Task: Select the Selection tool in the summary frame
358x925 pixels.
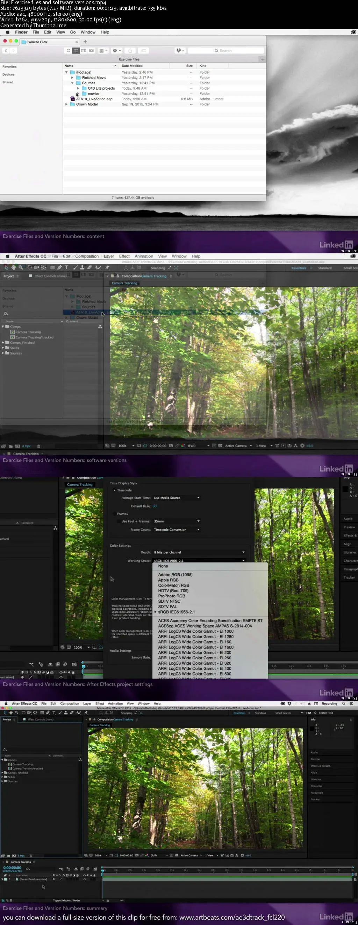Action: pos(5,713)
